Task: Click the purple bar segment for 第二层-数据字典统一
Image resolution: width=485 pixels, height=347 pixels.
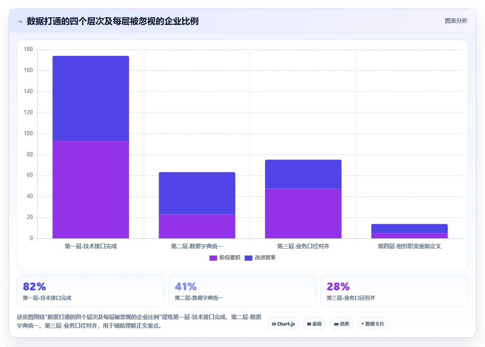Action: 197,226
